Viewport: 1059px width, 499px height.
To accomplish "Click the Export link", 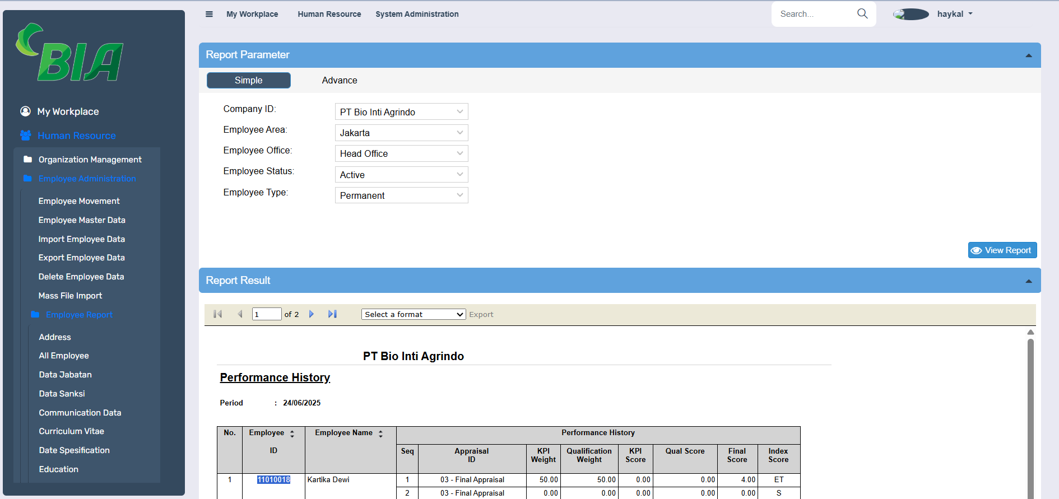I will coord(481,314).
